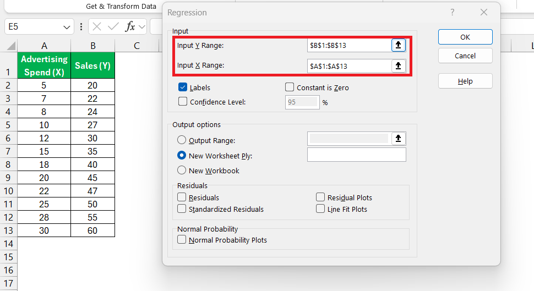Click cell A8 containing 18
This screenshot has height=291, width=534.
[x=44, y=164]
